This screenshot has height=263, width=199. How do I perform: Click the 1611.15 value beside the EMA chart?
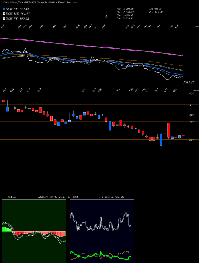point(189,82)
